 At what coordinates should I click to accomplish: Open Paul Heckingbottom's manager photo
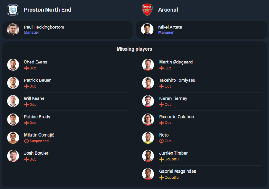coord(13,30)
